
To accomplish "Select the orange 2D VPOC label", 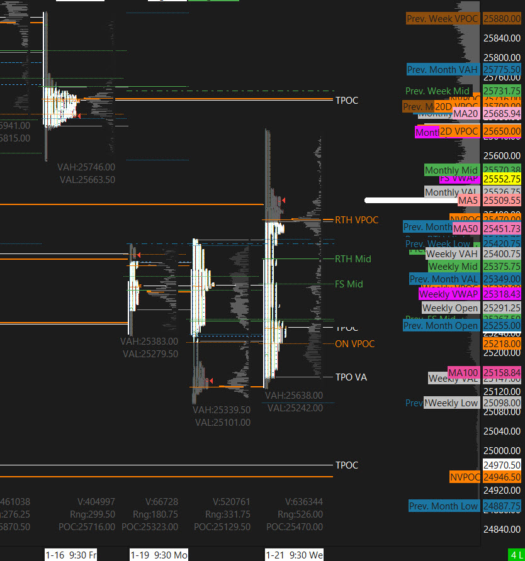I will pos(459,131).
